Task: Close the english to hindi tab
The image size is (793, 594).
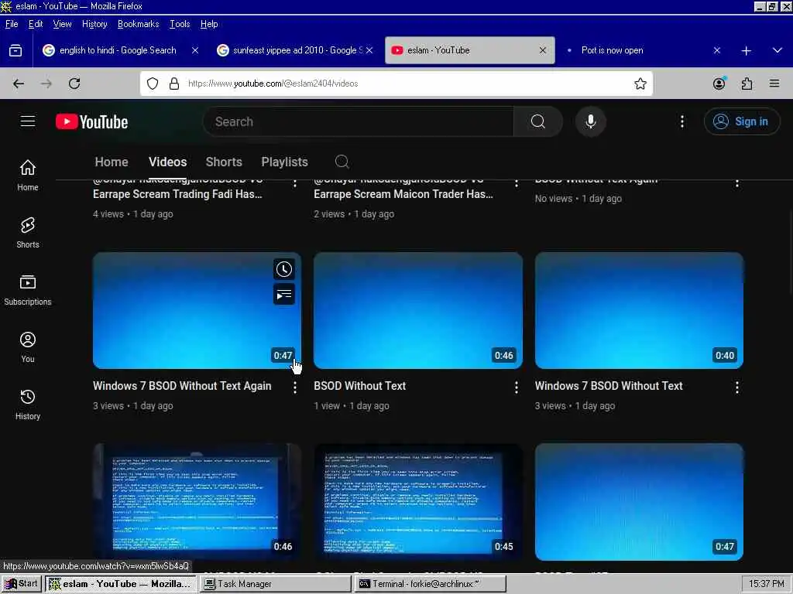Action: (x=195, y=50)
